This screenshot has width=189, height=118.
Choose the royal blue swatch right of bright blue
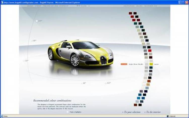pyautogui.click(x=143, y=98)
